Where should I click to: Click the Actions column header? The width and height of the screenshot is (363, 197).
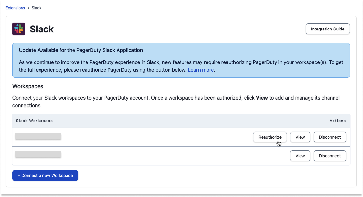[x=338, y=121]
